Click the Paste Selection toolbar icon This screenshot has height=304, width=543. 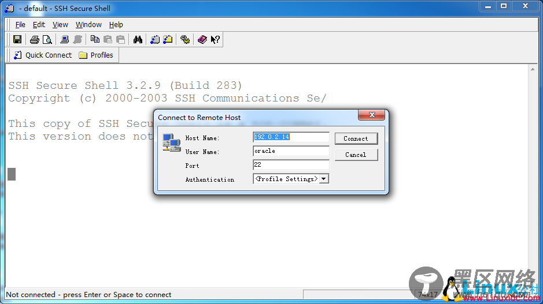tap(120, 39)
